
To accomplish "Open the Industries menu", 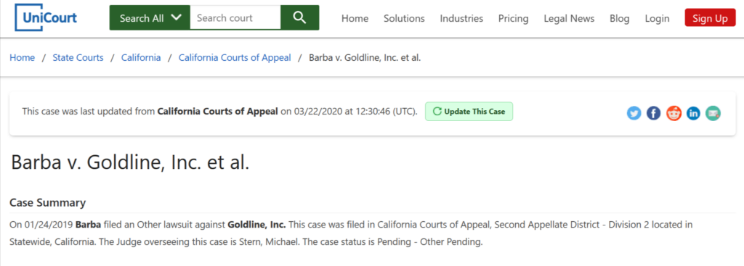I will pos(461,18).
